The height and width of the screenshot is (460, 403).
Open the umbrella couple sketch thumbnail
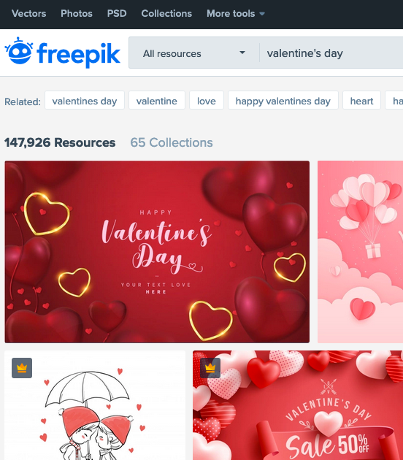click(95, 405)
